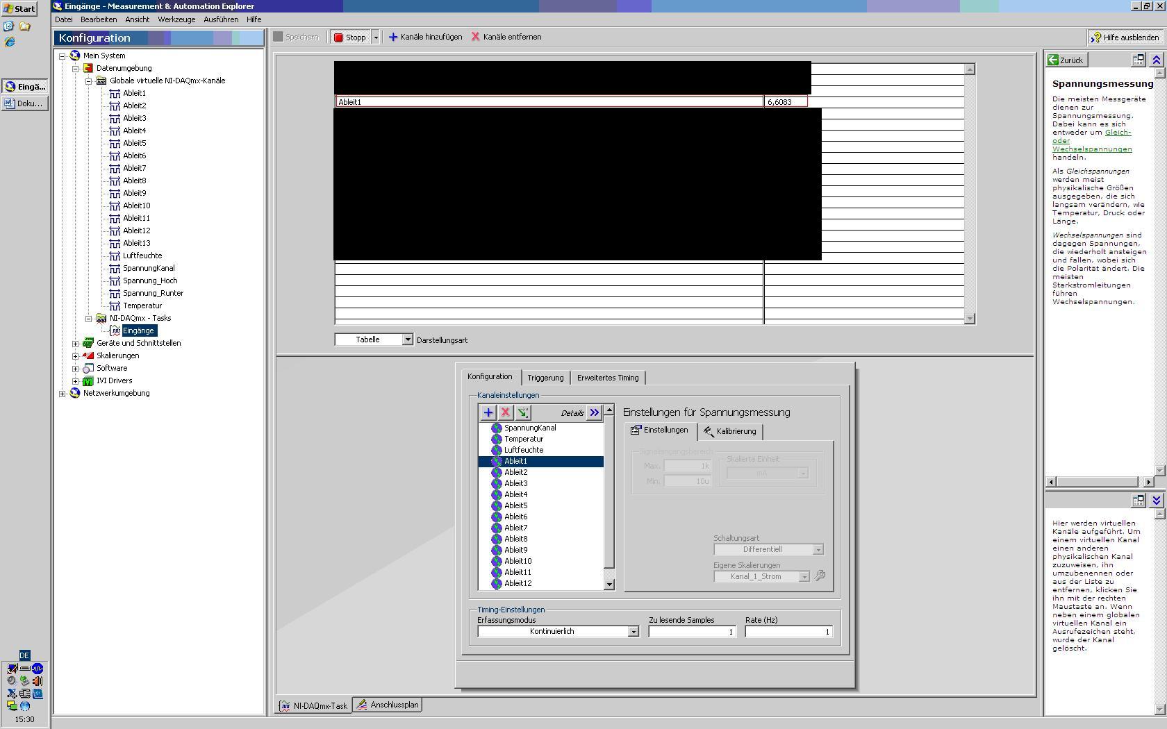Viewport: 1167px width, 729px height.
Task: Expand the Netzwerkumgebung tree node
Action: (63, 393)
